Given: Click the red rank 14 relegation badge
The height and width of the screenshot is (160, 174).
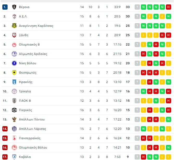Looking at the screenshot, I should point(5,129).
